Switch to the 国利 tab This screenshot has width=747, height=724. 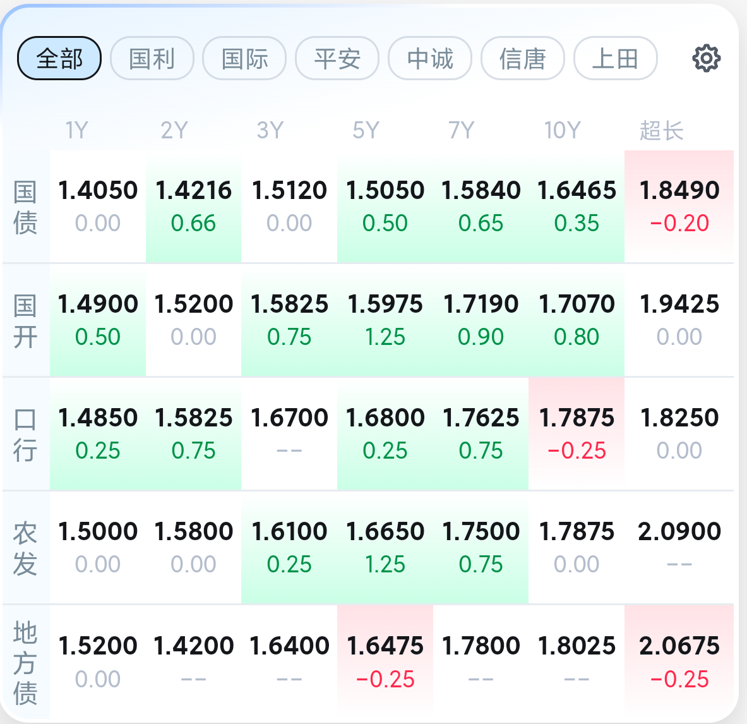coord(152,59)
